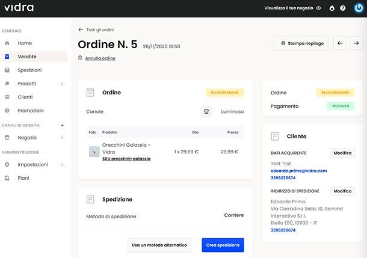Click the blue power account icon
This screenshot has width=367, height=258.
359,8
